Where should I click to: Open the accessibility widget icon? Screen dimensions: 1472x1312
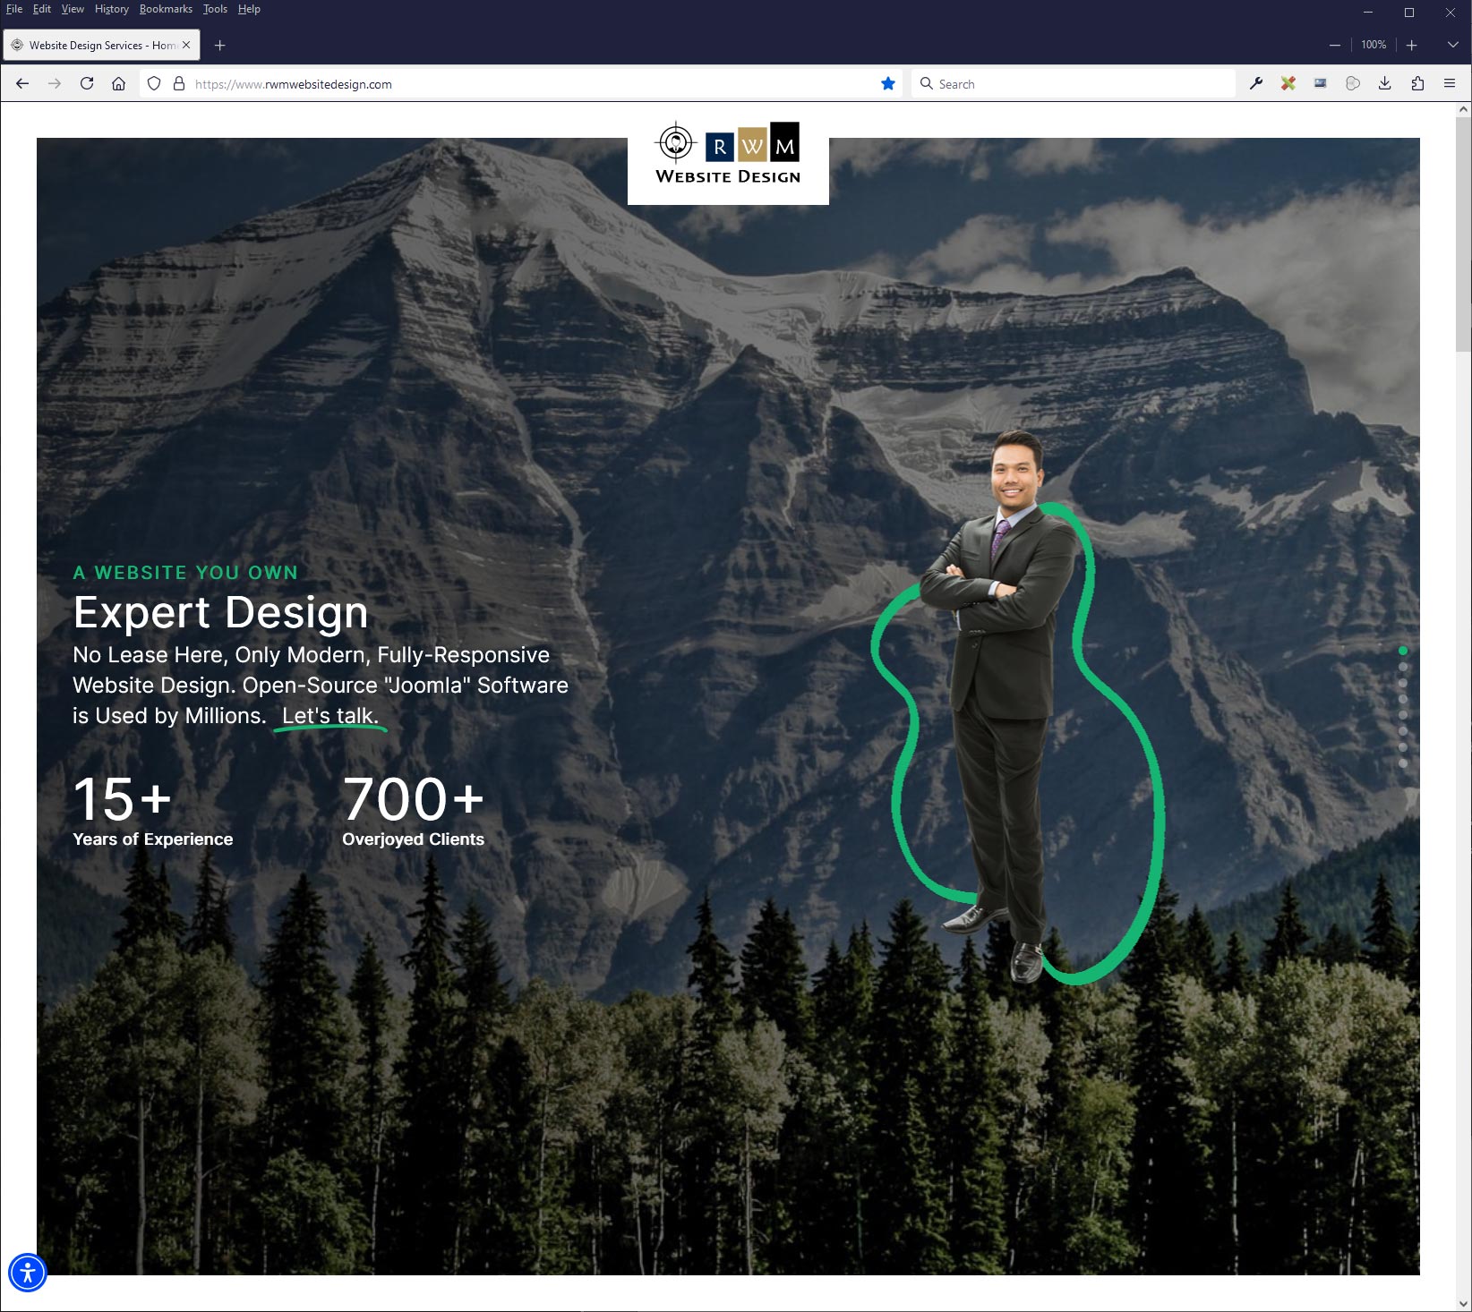(28, 1272)
